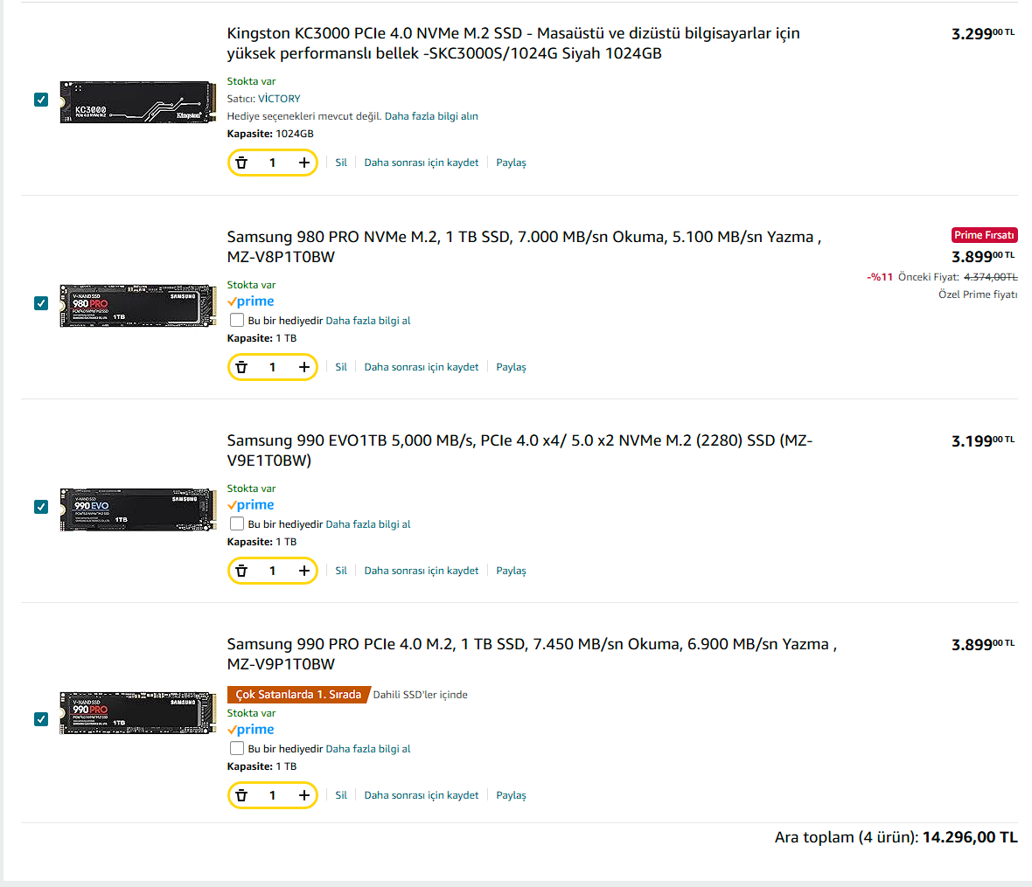Screen dimensions: 1032x887
Task: Open Samsung 980 PRO product title link
Action: coord(524,246)
